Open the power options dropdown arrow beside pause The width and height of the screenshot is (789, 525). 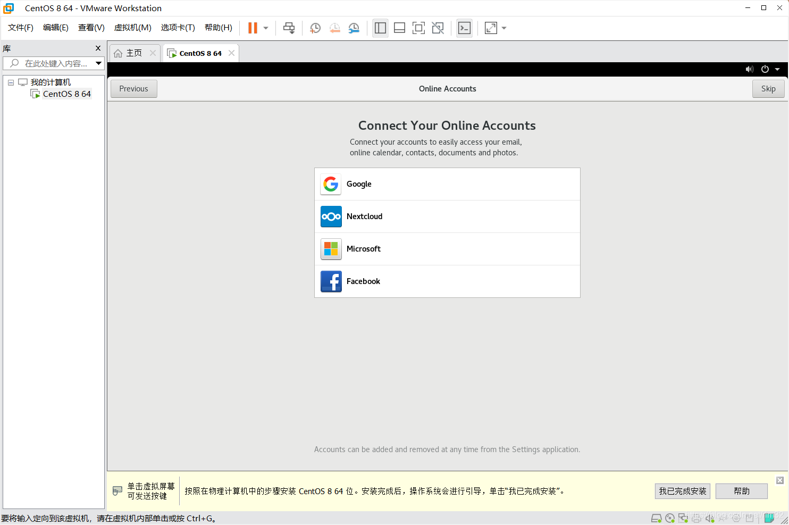pos(266,28)
